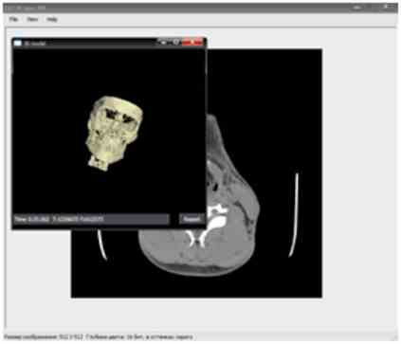Click the rendered 3D skull model
The image size is (401, 344).
tap(113, 133)
